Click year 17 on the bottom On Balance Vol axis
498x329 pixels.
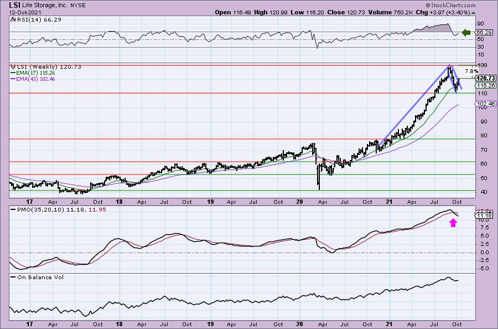click(29, 324)
